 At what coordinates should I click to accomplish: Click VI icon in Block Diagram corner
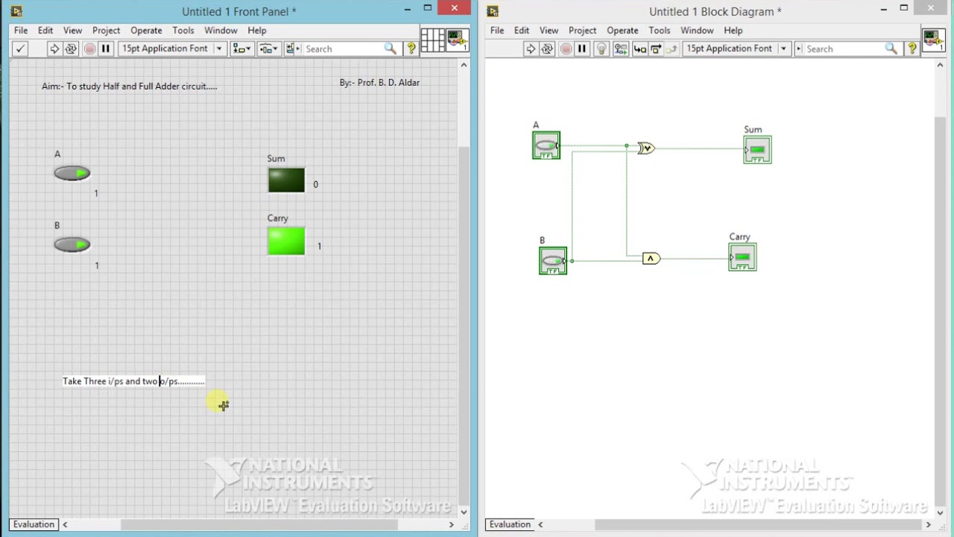pos(934,40)
